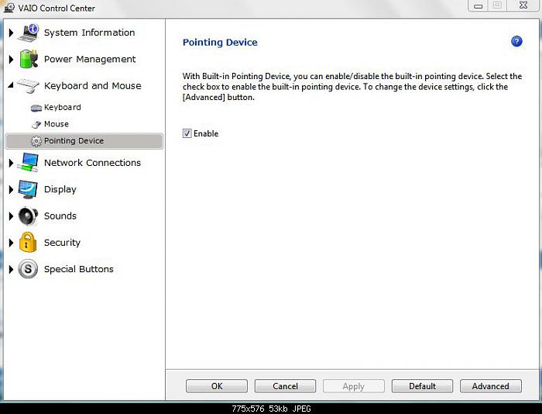This screenshot has width=542, height=414.
Task: Click the Enable checkbox label text
Action: 206,133
